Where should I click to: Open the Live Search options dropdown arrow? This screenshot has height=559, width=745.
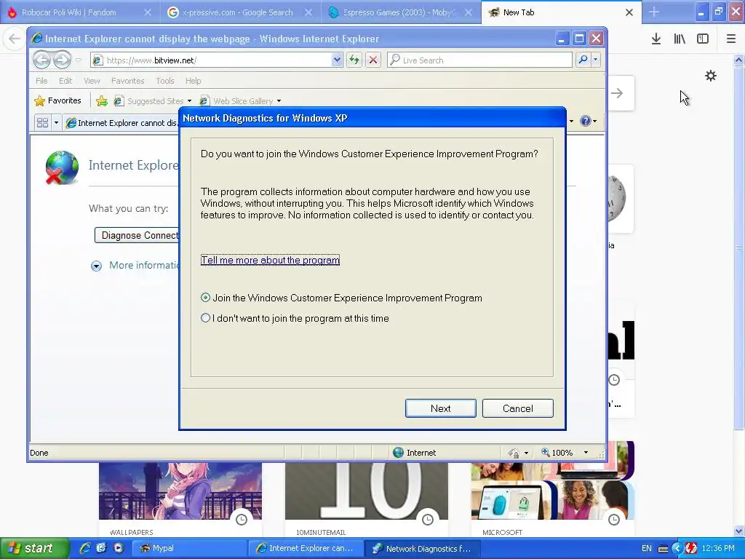coord(595,60)
